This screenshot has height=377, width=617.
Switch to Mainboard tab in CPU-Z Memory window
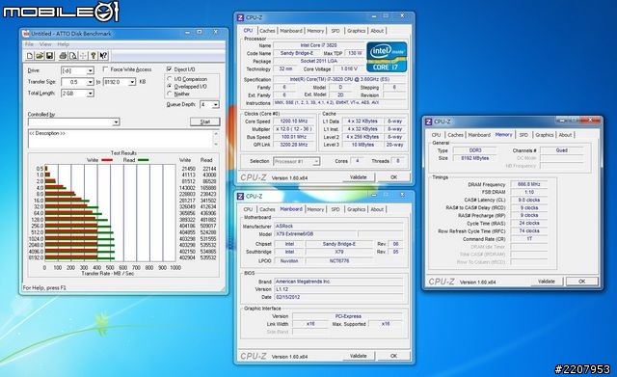tap(479, 135)
